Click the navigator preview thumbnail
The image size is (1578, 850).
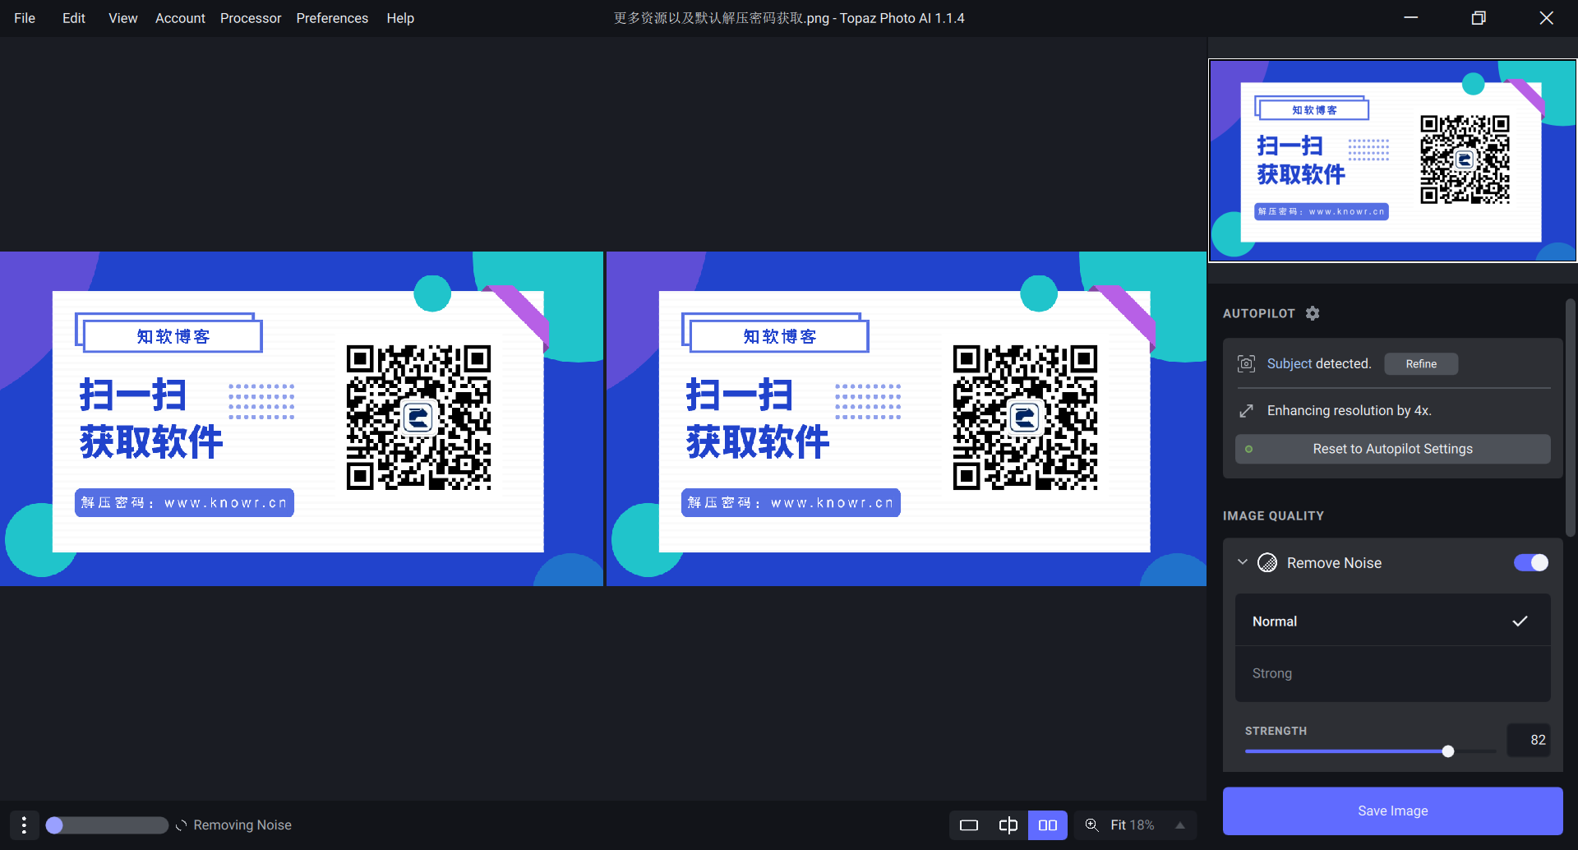1392,160
